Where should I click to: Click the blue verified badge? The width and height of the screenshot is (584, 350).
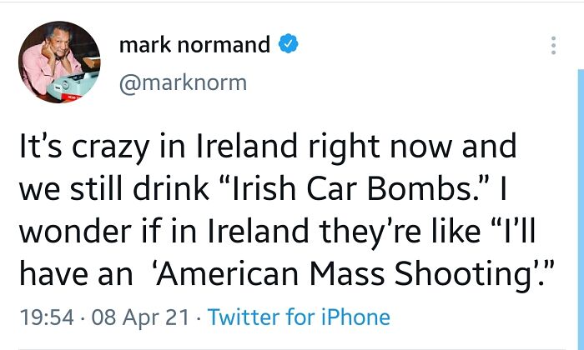[x=289, y=45]
